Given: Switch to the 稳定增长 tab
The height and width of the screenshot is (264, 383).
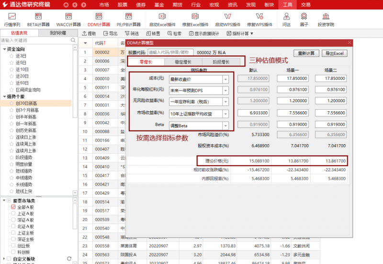Looking at the screenshot, I should [x=183, y=62].
